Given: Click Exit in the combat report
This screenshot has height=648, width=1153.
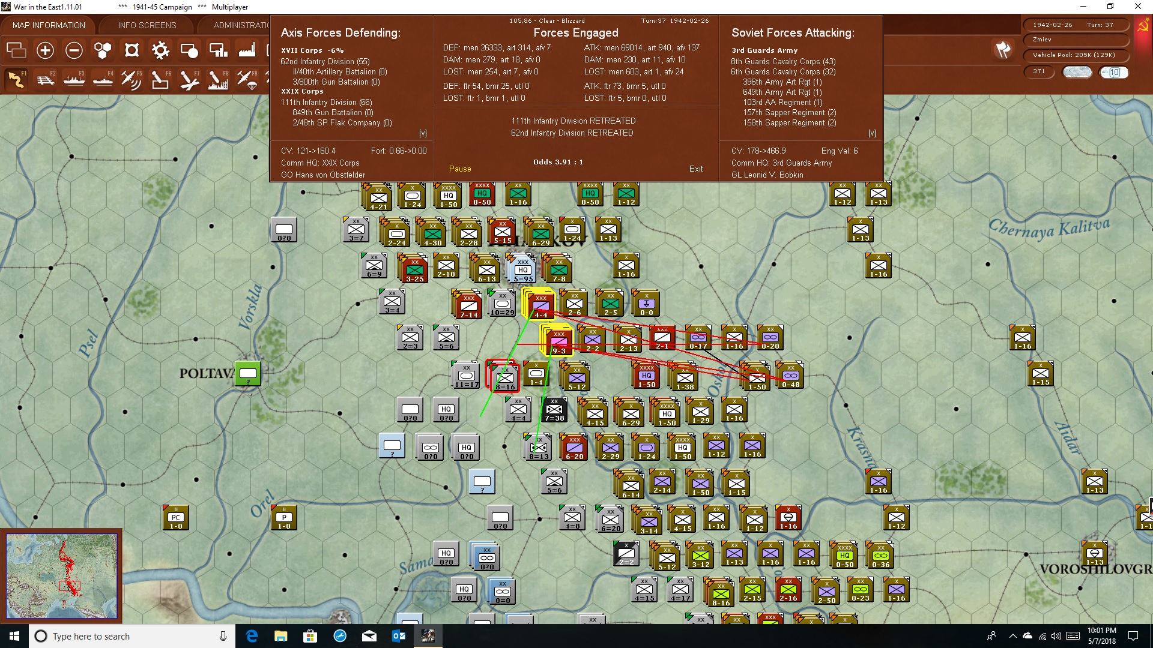Looking at the screenshot, I should (696, 169).
